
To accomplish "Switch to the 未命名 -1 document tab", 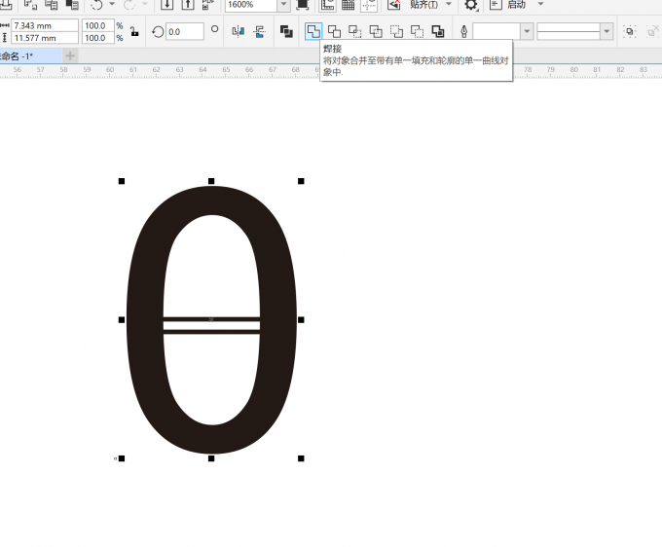I will pos(19,55).
